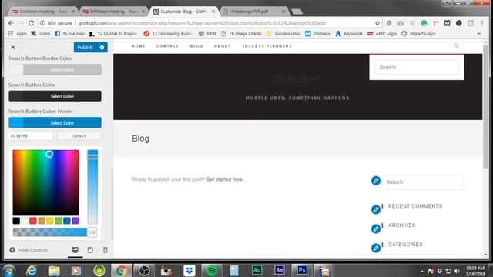Switch to the first InMotion Hosting tab

click(x=42, y=11)
